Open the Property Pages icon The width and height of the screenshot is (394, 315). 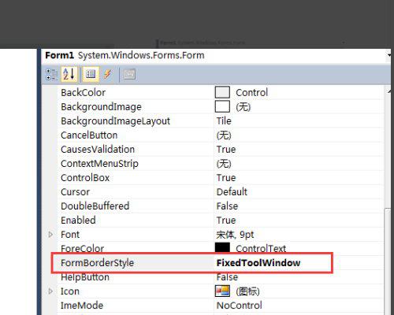129,74
